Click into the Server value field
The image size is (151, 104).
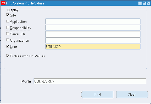click(93, 34)
